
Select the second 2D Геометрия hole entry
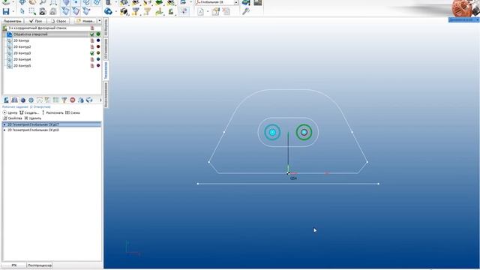tap(52, 130)
